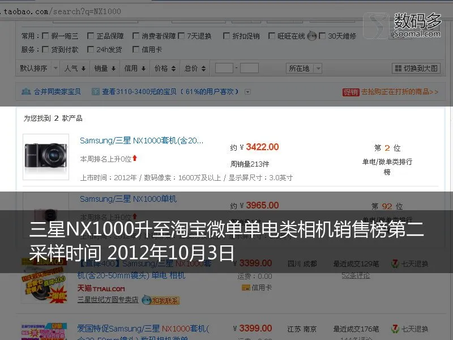Tick the 货到付款 service checkbox
453x340 pixels.
point(45,49)
